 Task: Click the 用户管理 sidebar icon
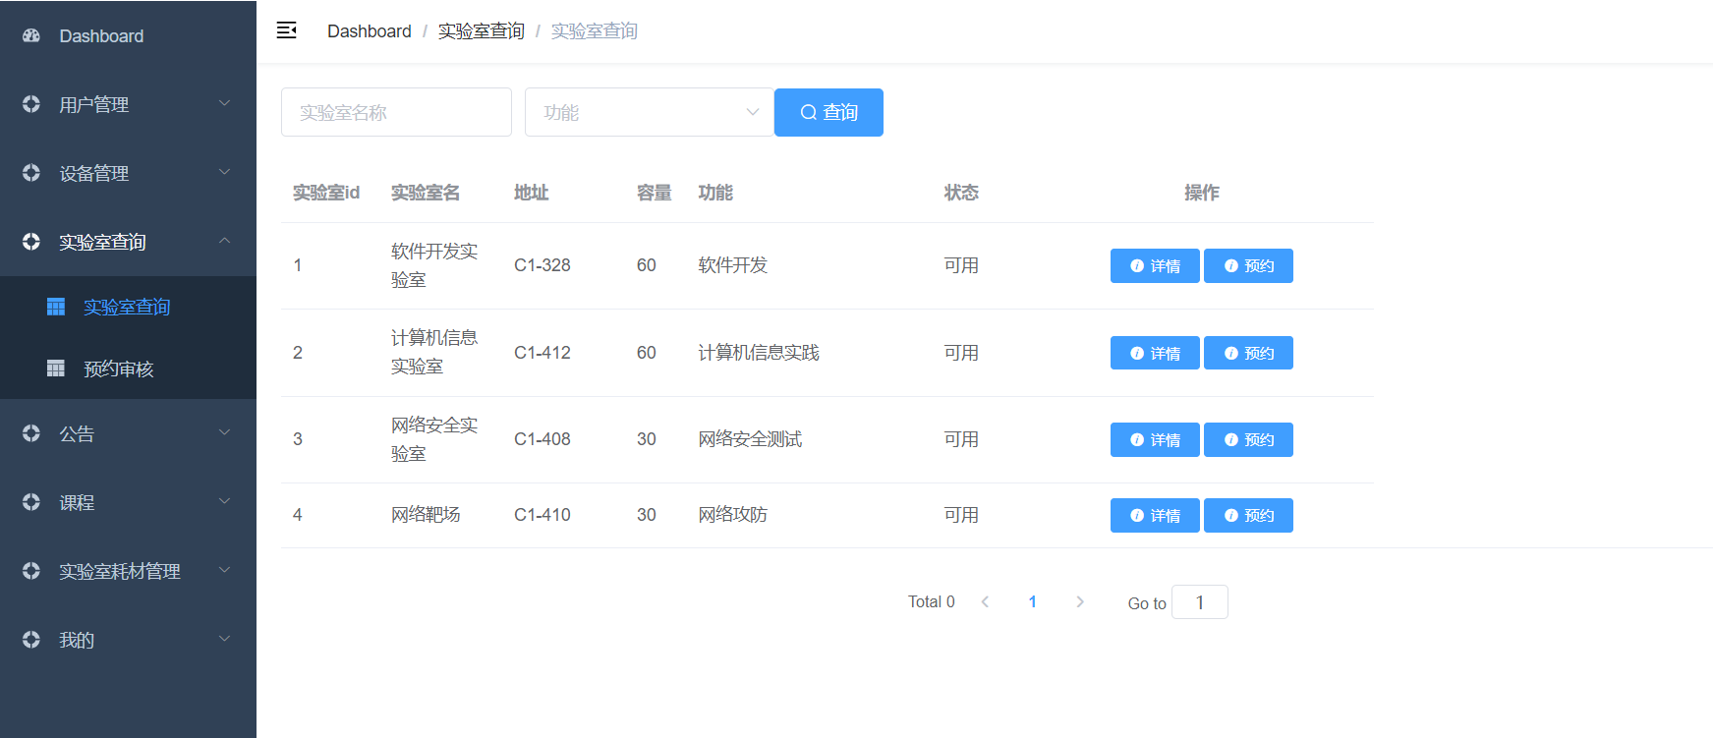pyautogui.click(x=31, y=104)
